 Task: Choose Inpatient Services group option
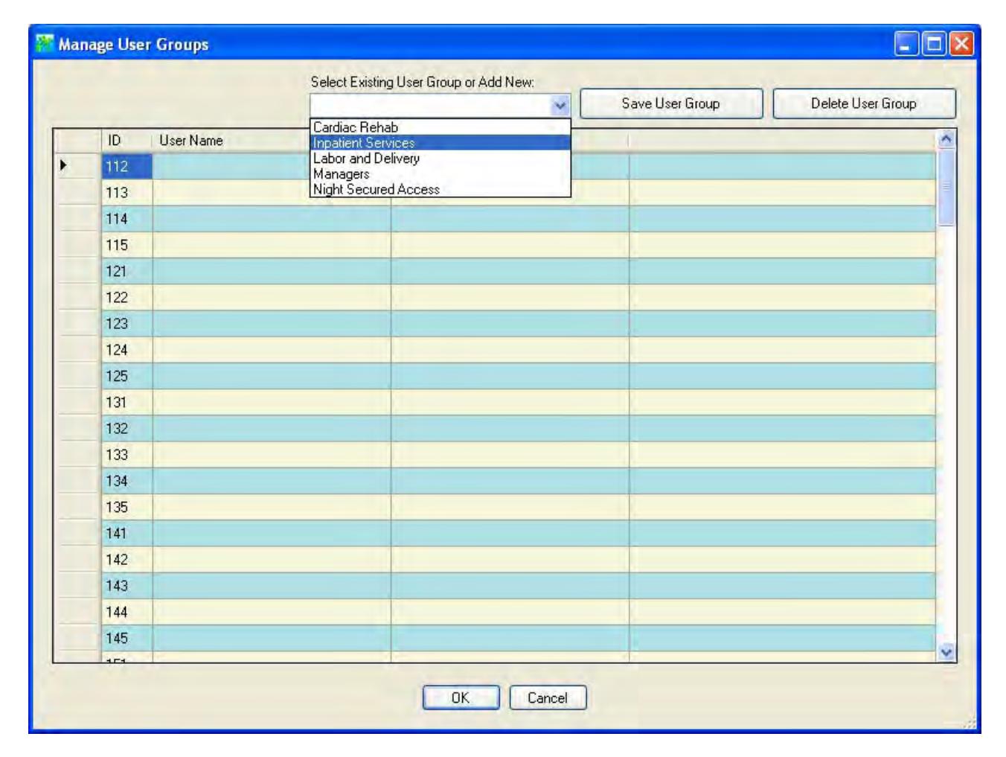pos(440,143)
